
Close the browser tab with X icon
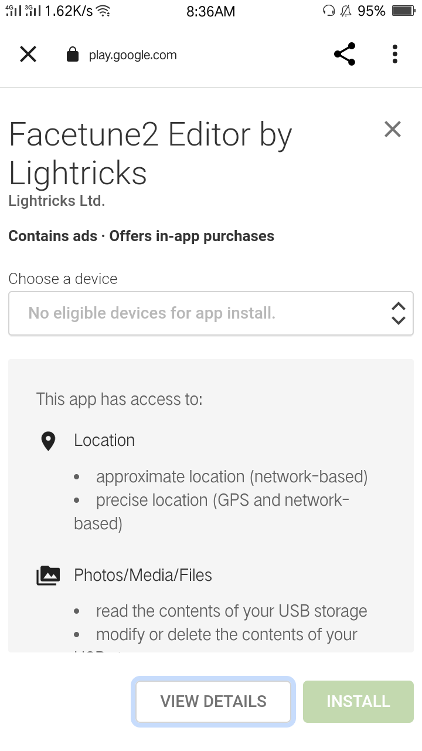[x=28, y=55]
